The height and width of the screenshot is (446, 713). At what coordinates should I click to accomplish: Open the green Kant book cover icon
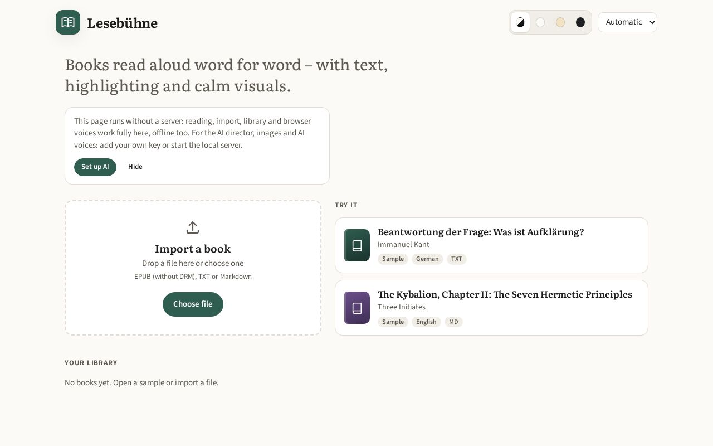[x=357, y=245]
